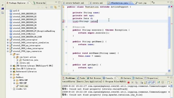Open the Web Browser tab
Image resolution: width=174 pixels, height=98 pixels.
pos(94,78)
